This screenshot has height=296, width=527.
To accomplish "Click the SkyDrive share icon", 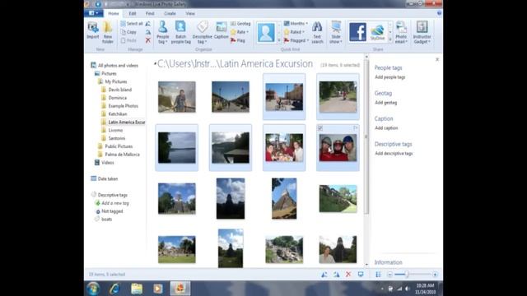I will (x=377, y=32).
